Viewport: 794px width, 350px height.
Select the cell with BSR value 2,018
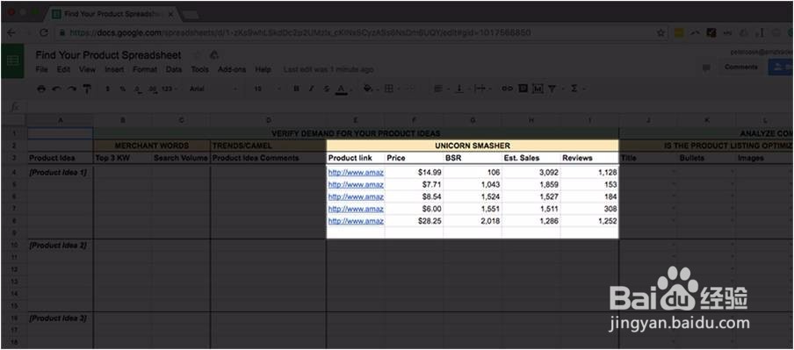(x=473, y=221)
